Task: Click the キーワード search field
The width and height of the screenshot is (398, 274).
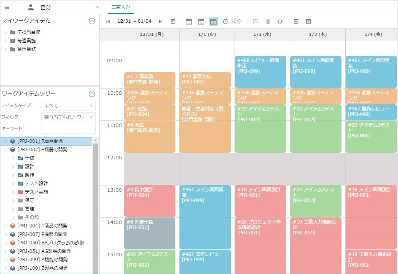Action: pyautogui.click(x=68, y=129)
